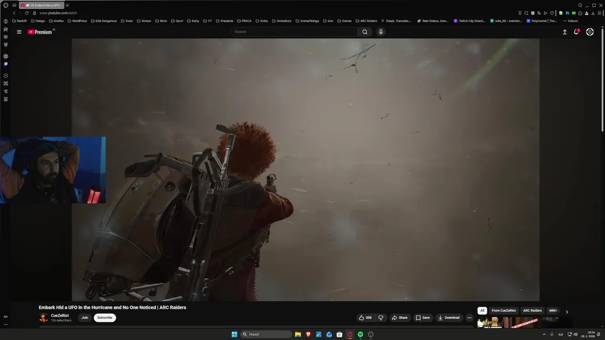Viewport: 605px width, 340px height.
Task: Switch SLK keyboard language indicator
Action: [561, 334]
